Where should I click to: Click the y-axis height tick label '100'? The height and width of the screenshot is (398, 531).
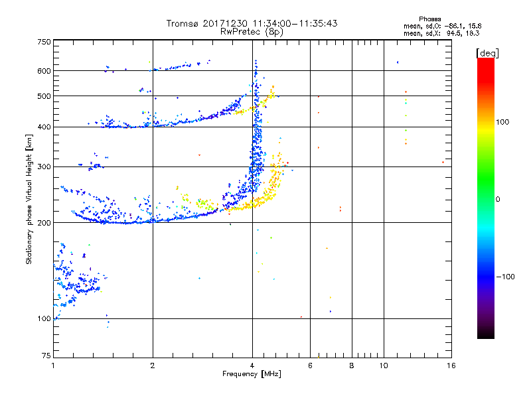44,319
